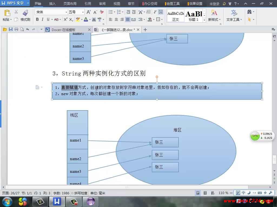Click the font color letter A swatch

85,19
